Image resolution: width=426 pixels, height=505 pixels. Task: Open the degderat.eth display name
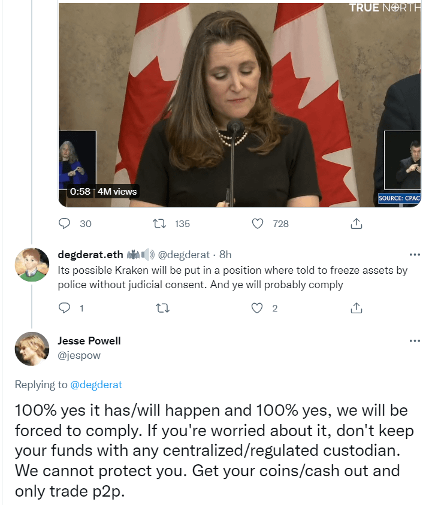tap(90, 255)
